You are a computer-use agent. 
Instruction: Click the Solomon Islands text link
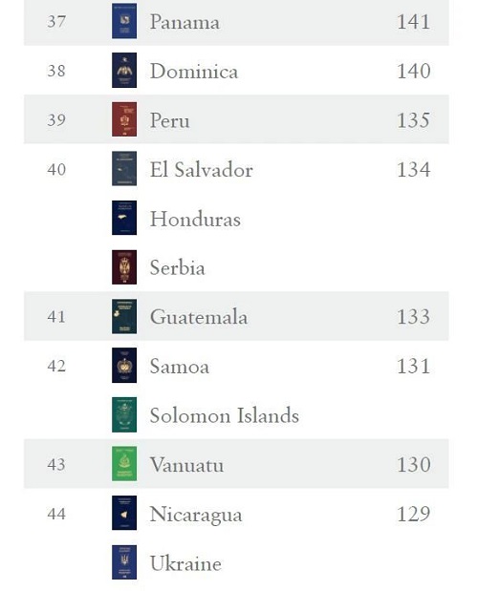click(225, 415)
